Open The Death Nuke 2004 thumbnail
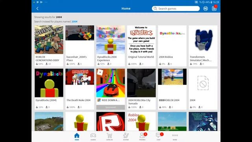252x142 pixels. 80,77
